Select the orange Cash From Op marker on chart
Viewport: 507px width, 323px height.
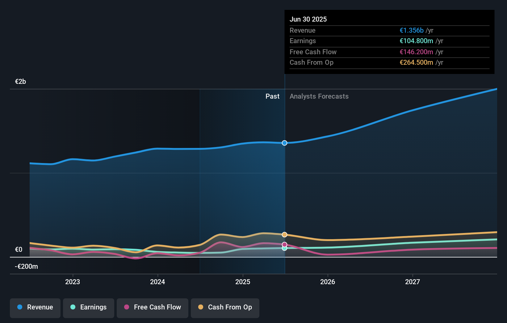pos(284,235)
